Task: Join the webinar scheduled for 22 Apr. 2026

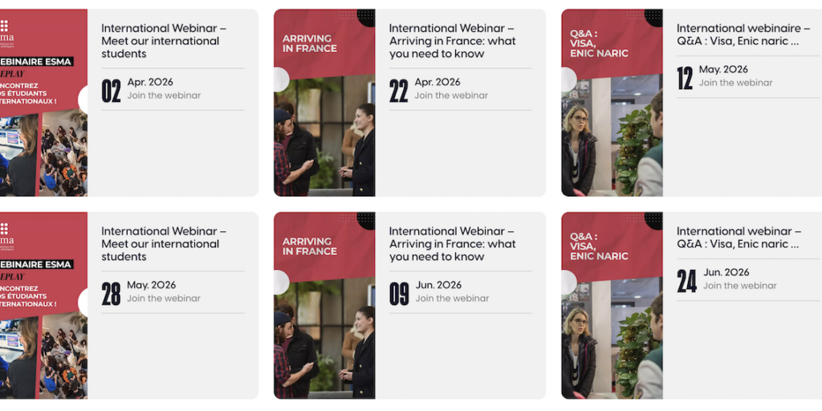Action: click(x=451, y=96)
